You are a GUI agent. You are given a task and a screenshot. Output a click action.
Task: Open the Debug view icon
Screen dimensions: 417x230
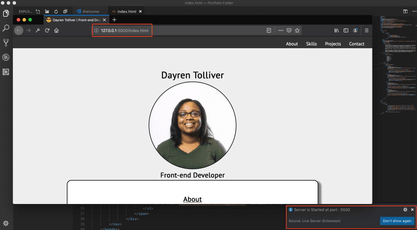pyautogui.click(x=6, y=57)
